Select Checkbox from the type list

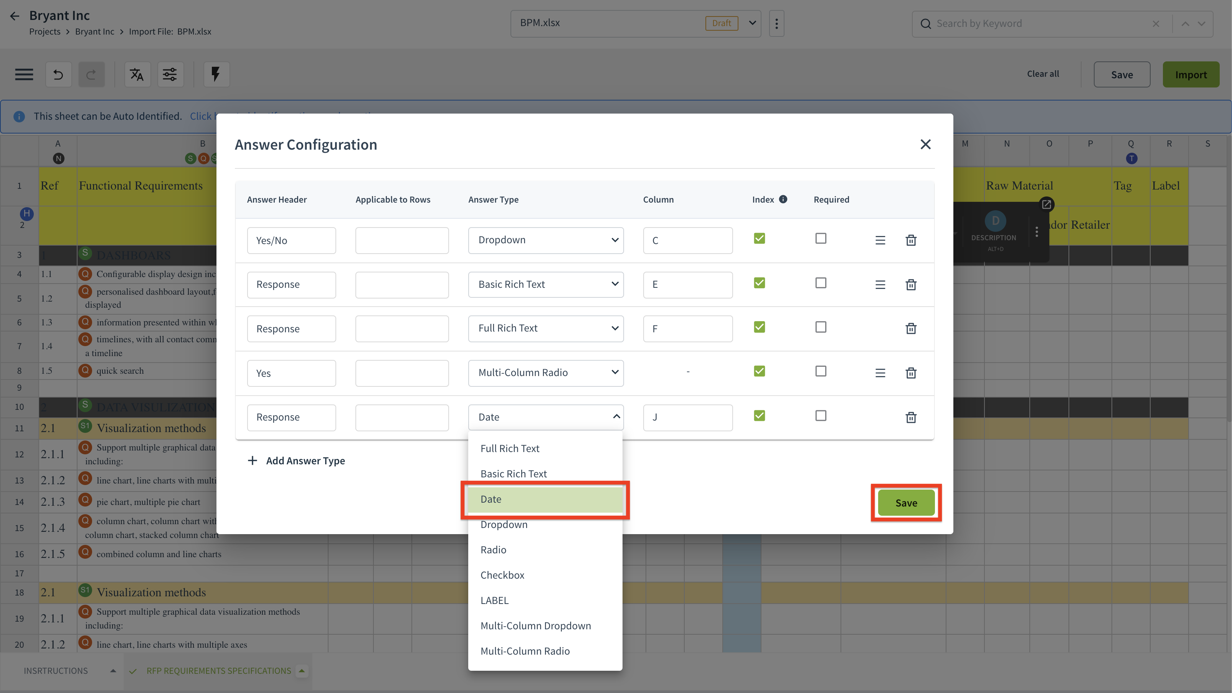click(x=502, y=575)
